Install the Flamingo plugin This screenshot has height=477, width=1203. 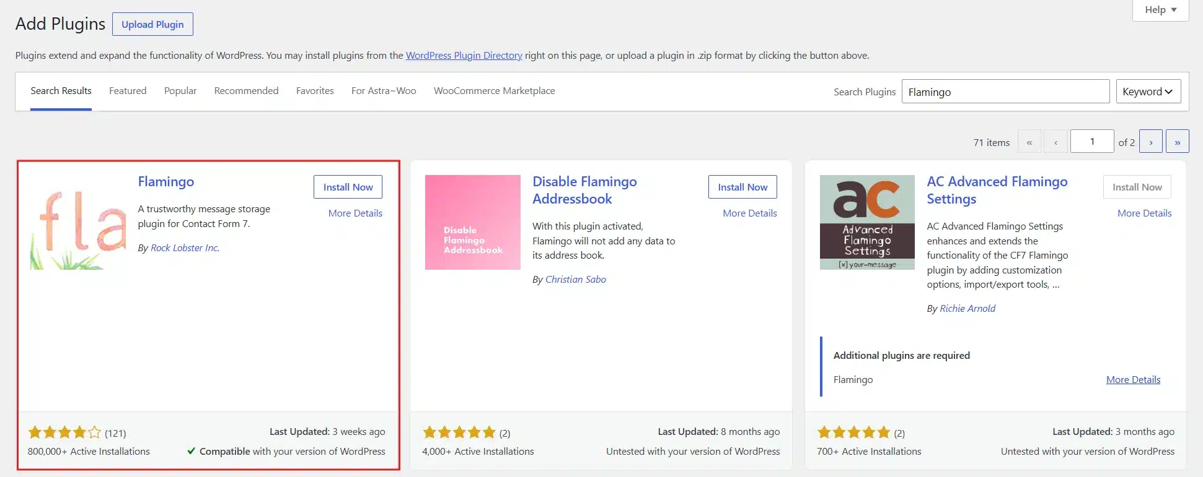coord(348,187)
